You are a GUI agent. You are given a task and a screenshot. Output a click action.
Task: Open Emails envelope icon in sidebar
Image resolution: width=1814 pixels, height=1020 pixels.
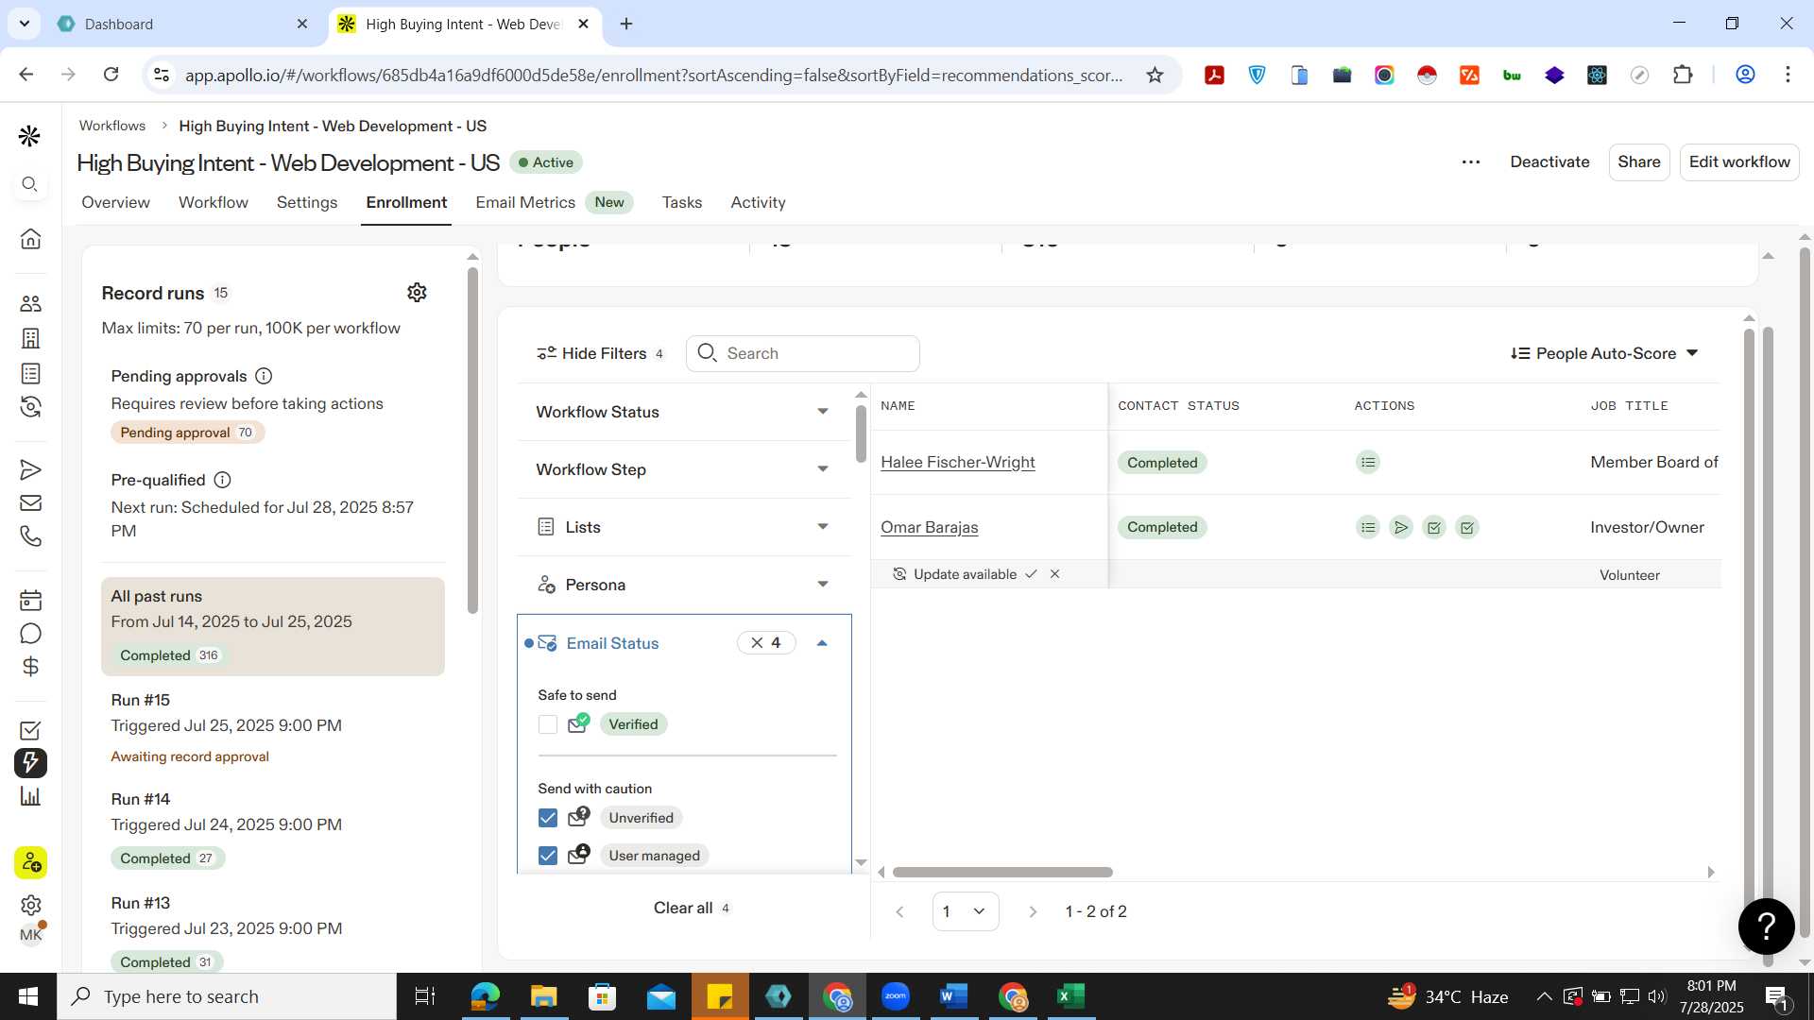point(30,502)
